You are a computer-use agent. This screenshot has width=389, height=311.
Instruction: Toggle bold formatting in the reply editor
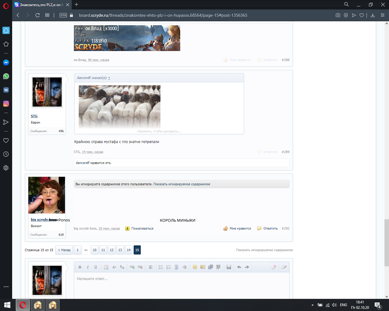pos(80,267)
